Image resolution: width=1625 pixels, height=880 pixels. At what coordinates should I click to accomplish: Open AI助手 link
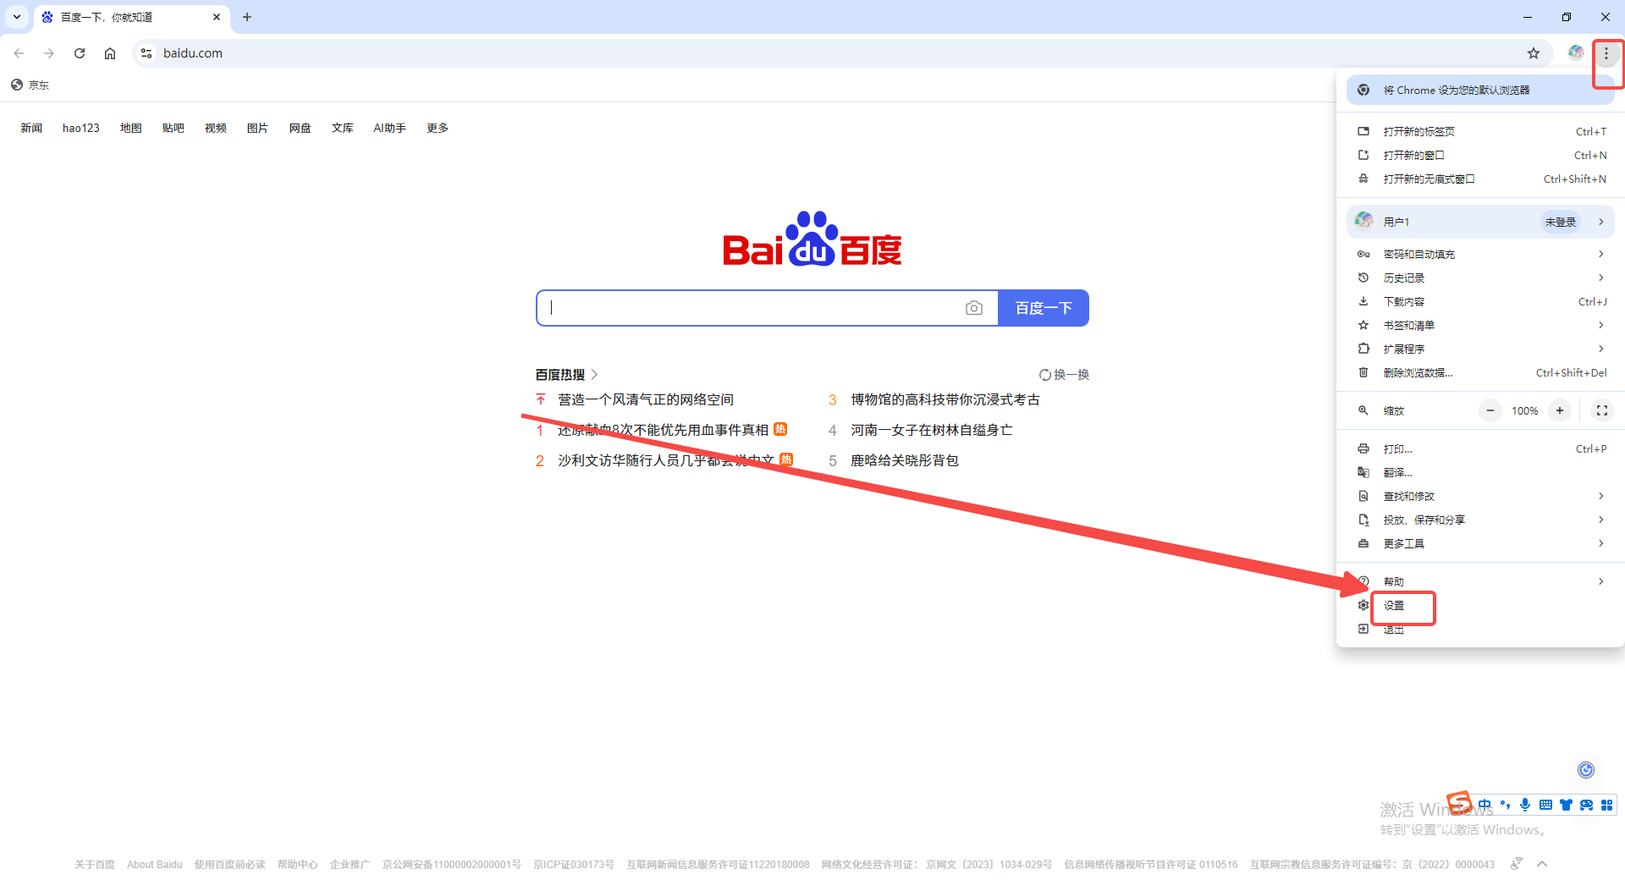coord(390,129)
